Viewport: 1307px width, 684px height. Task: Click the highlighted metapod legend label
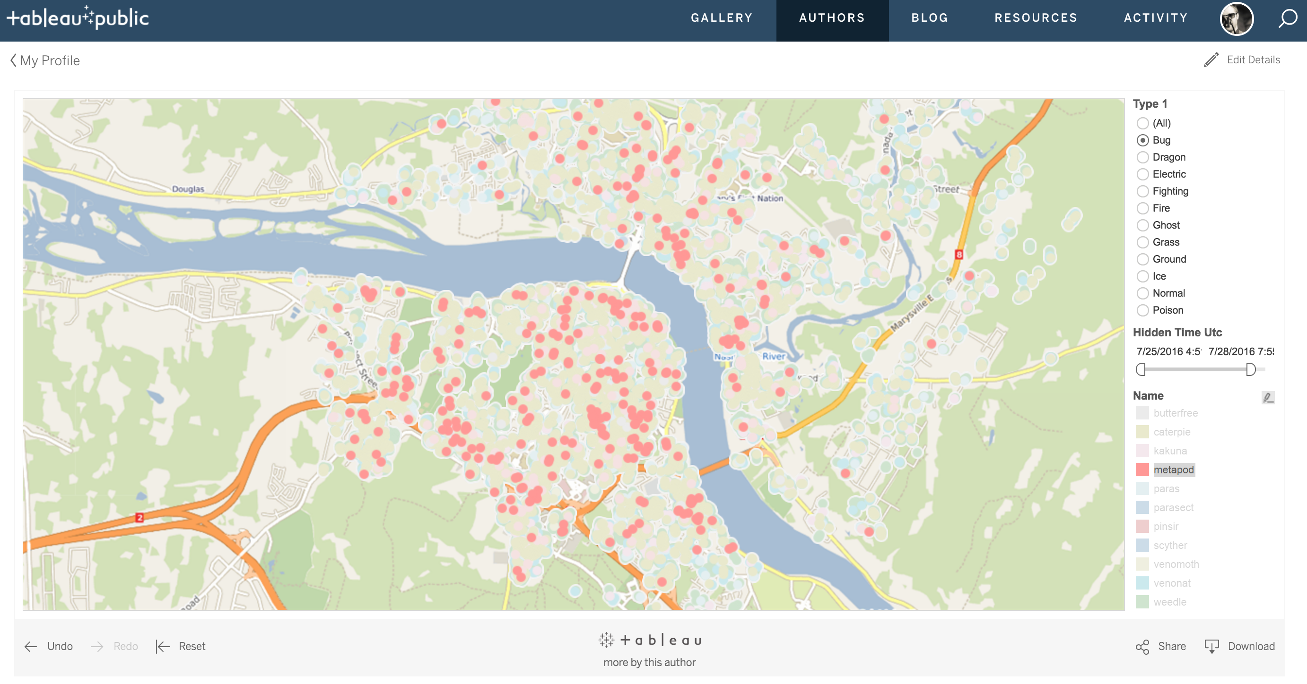[1174, 470]
